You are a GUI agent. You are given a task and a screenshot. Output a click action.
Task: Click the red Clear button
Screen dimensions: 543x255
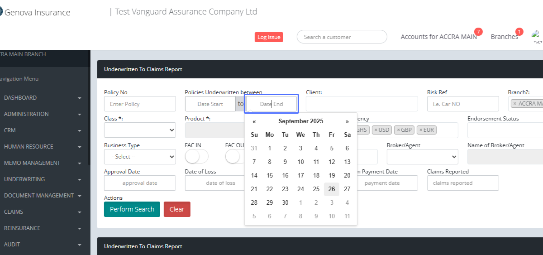pos(177,209)
